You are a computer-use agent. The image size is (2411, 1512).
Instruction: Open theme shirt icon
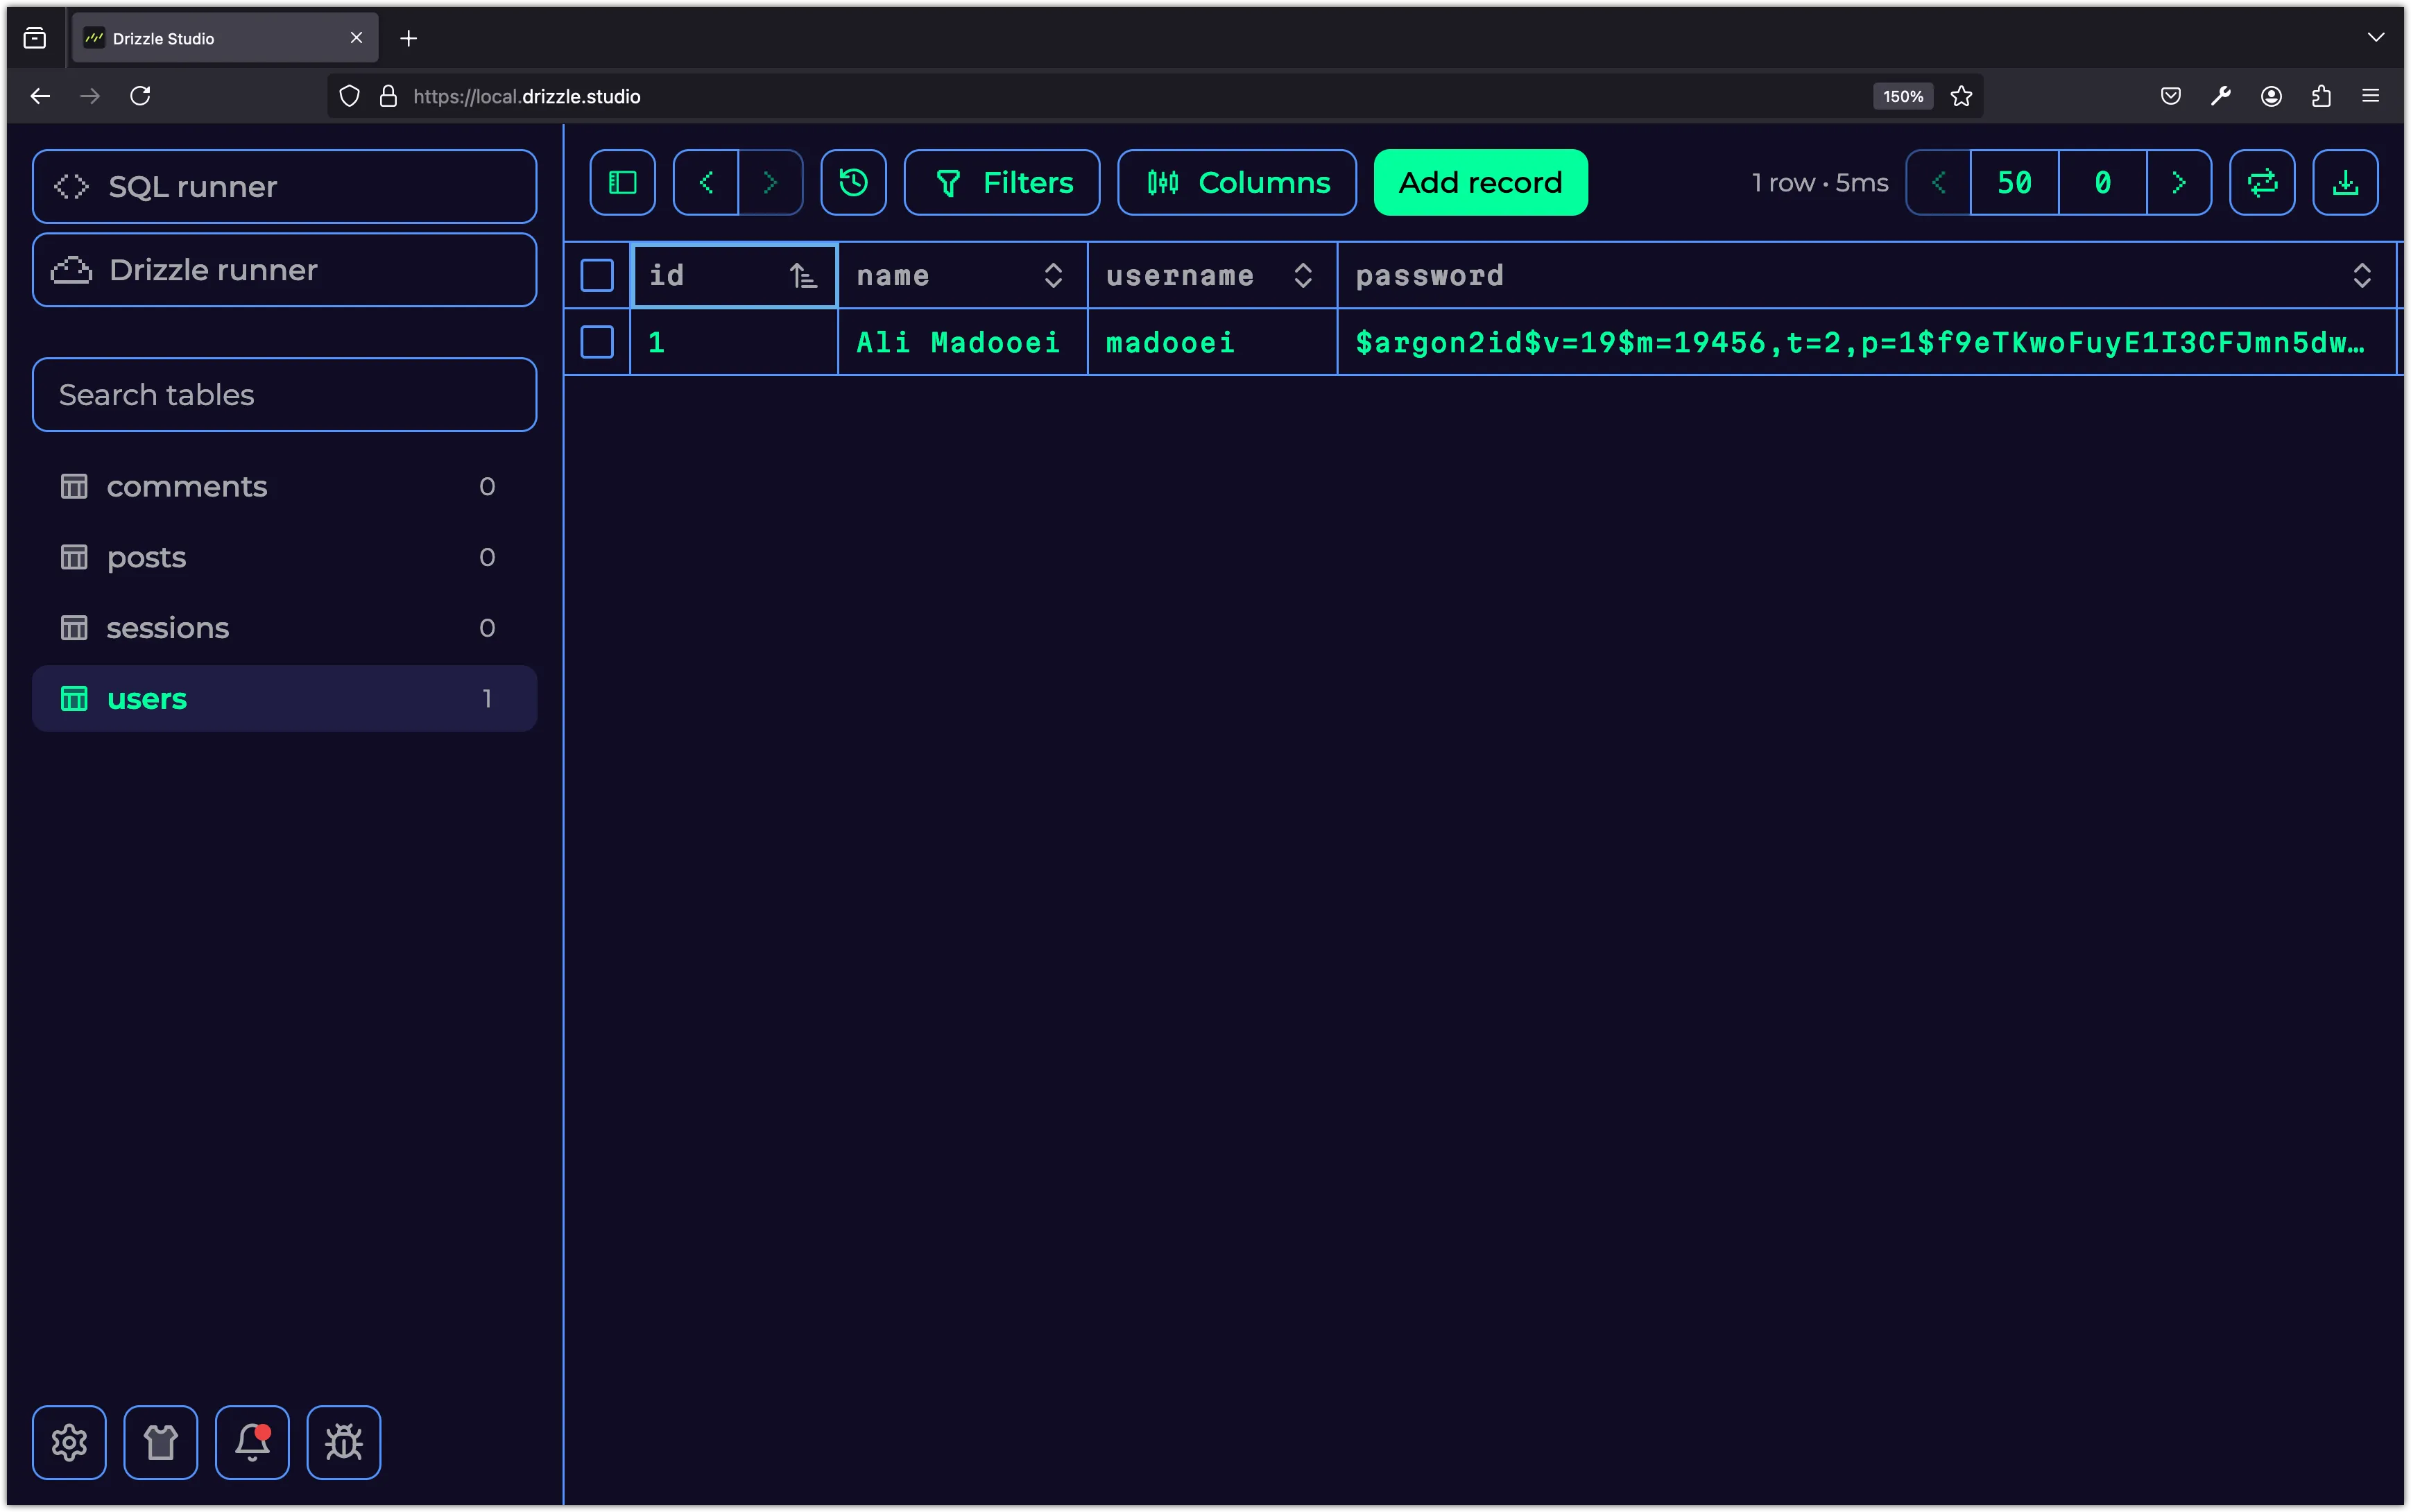[x=160, y=1442]
